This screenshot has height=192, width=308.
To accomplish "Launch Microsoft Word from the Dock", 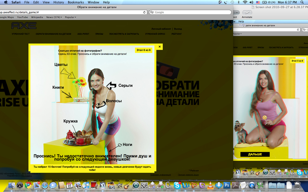I will pyautogui.click(x=186, y=185).
